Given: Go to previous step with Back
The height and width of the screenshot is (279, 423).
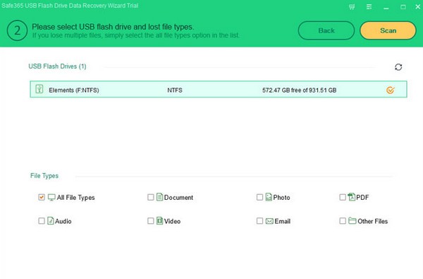Looking at the screenshot, I should click(326, 30).
